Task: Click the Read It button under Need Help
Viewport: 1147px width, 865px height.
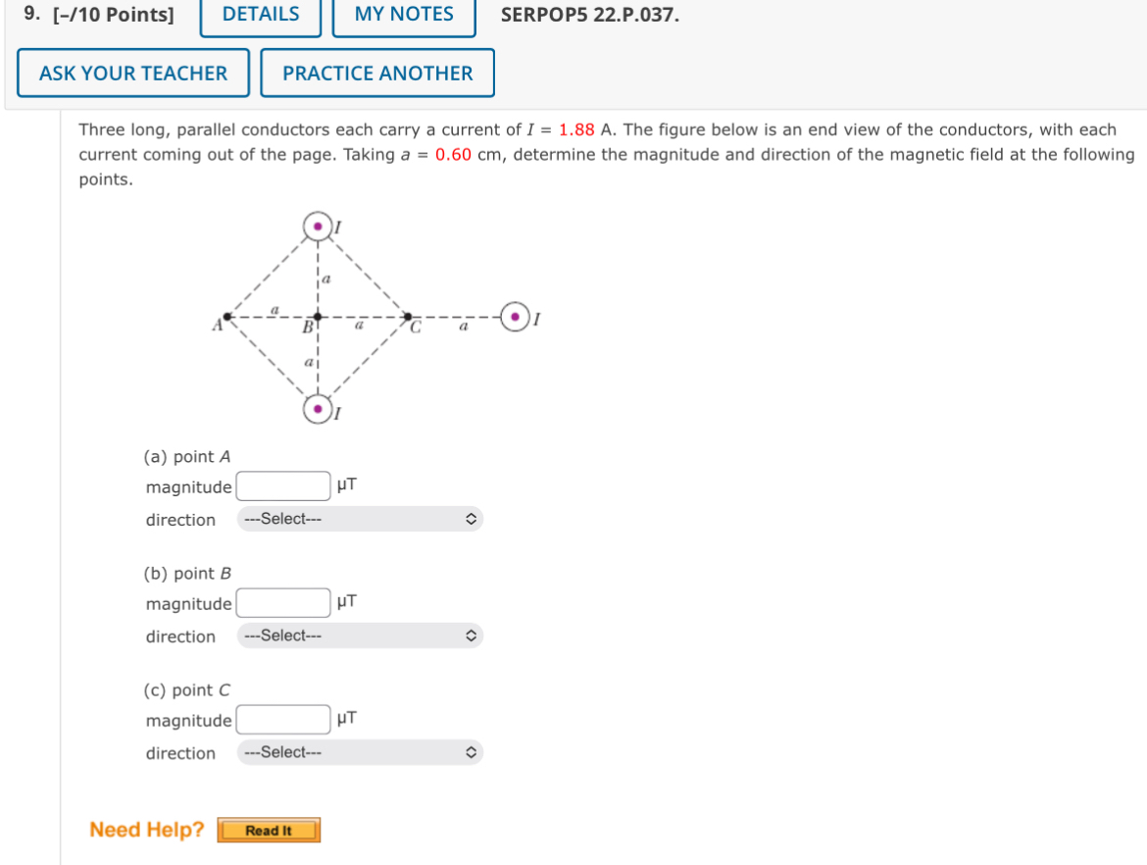Action: (x=268, y=830)
